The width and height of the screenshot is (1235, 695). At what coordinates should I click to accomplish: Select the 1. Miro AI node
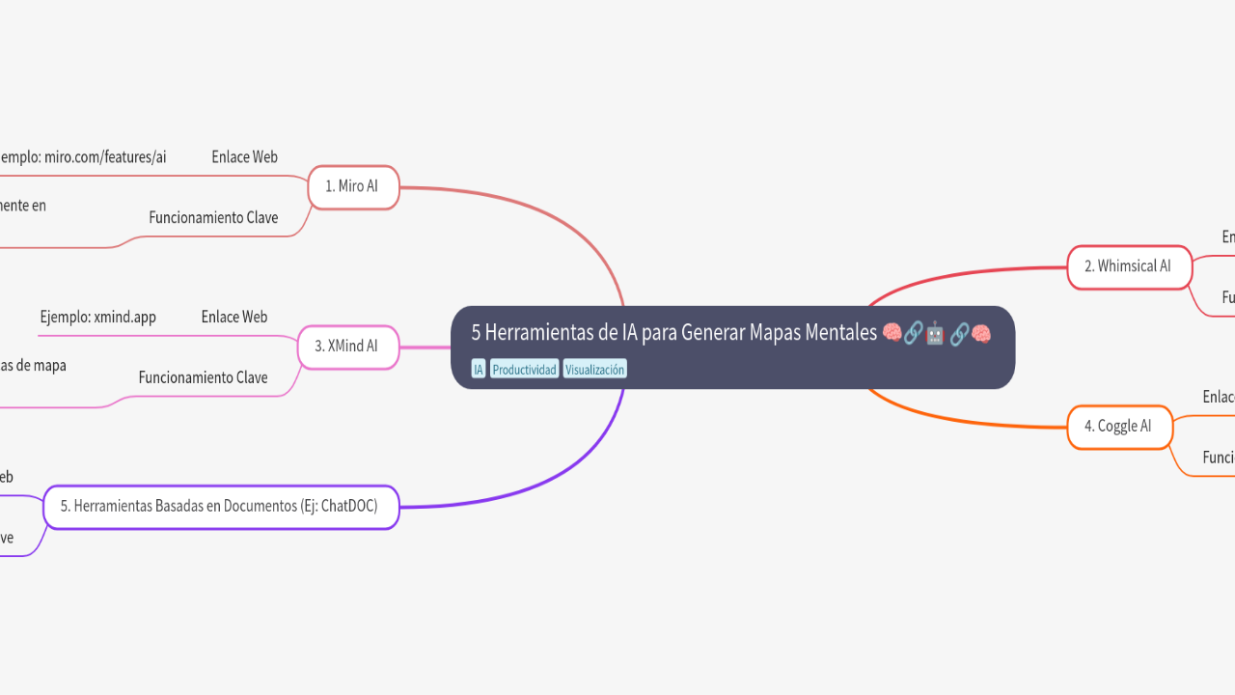click(x=353, y=186)
